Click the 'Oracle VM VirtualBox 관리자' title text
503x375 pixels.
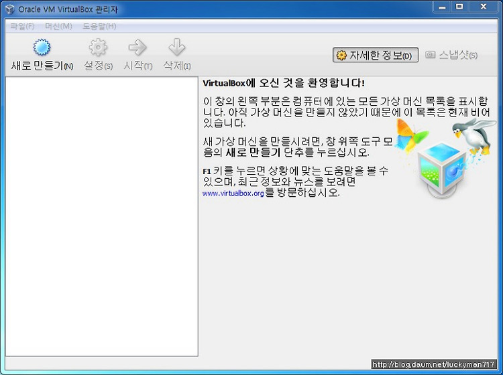pyautogui.click(x=68, y=9)
